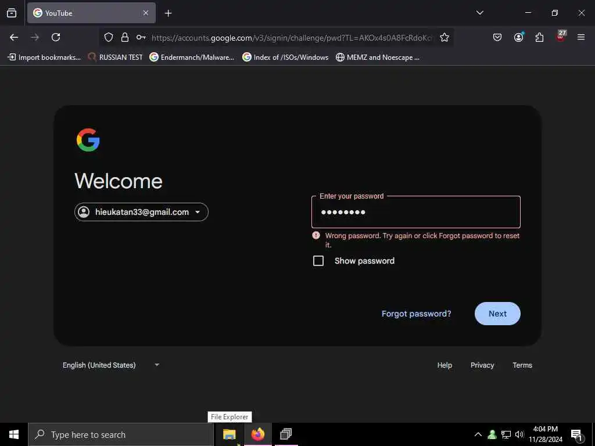Viewport: 595px width, 446px height.
Task: Open Firefox application hamburger menu
Action: [x=581, y=37]
